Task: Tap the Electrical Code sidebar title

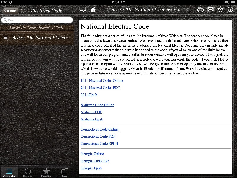Action: pos(46,11)
